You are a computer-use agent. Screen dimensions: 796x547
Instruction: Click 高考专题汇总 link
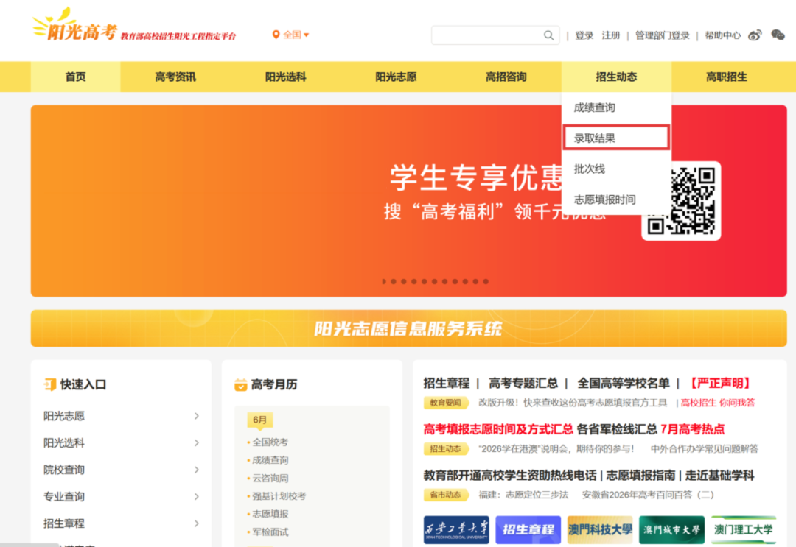click(x=523, y=384)
